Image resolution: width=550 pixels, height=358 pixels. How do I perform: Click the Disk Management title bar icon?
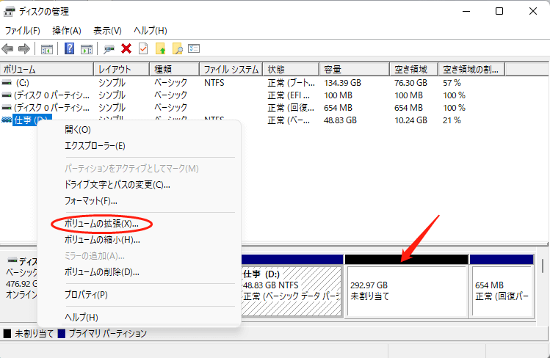coord(9,11)
